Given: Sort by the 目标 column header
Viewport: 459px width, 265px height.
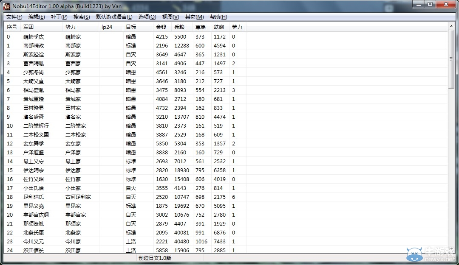Looking at the screenshot, I should pos(138,27).
